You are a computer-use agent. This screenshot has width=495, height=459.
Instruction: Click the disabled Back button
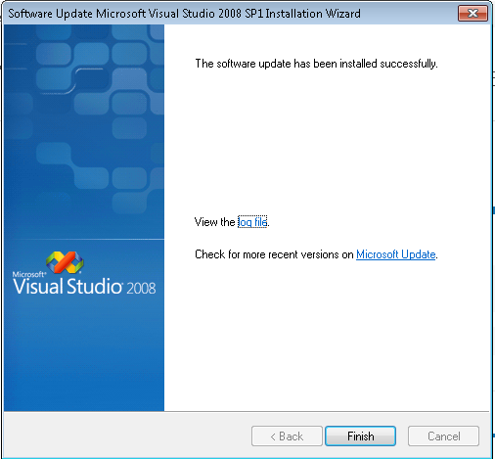point(287,436)
